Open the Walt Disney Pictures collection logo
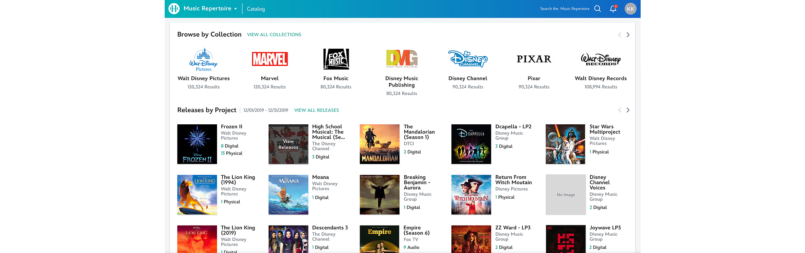This screenshot has height=253, width=805. coord(204,60)
